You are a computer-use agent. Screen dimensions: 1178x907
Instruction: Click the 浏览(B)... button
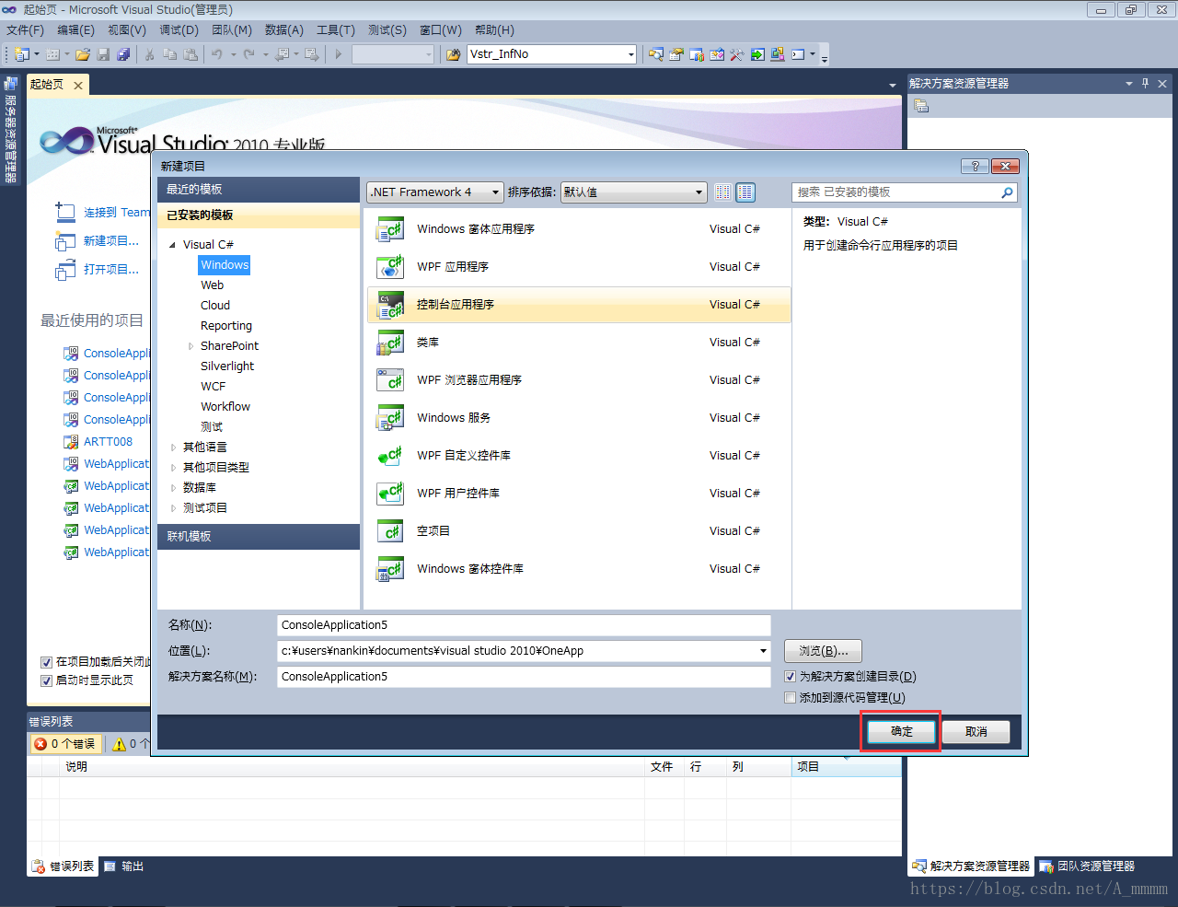tap(823, 651)
